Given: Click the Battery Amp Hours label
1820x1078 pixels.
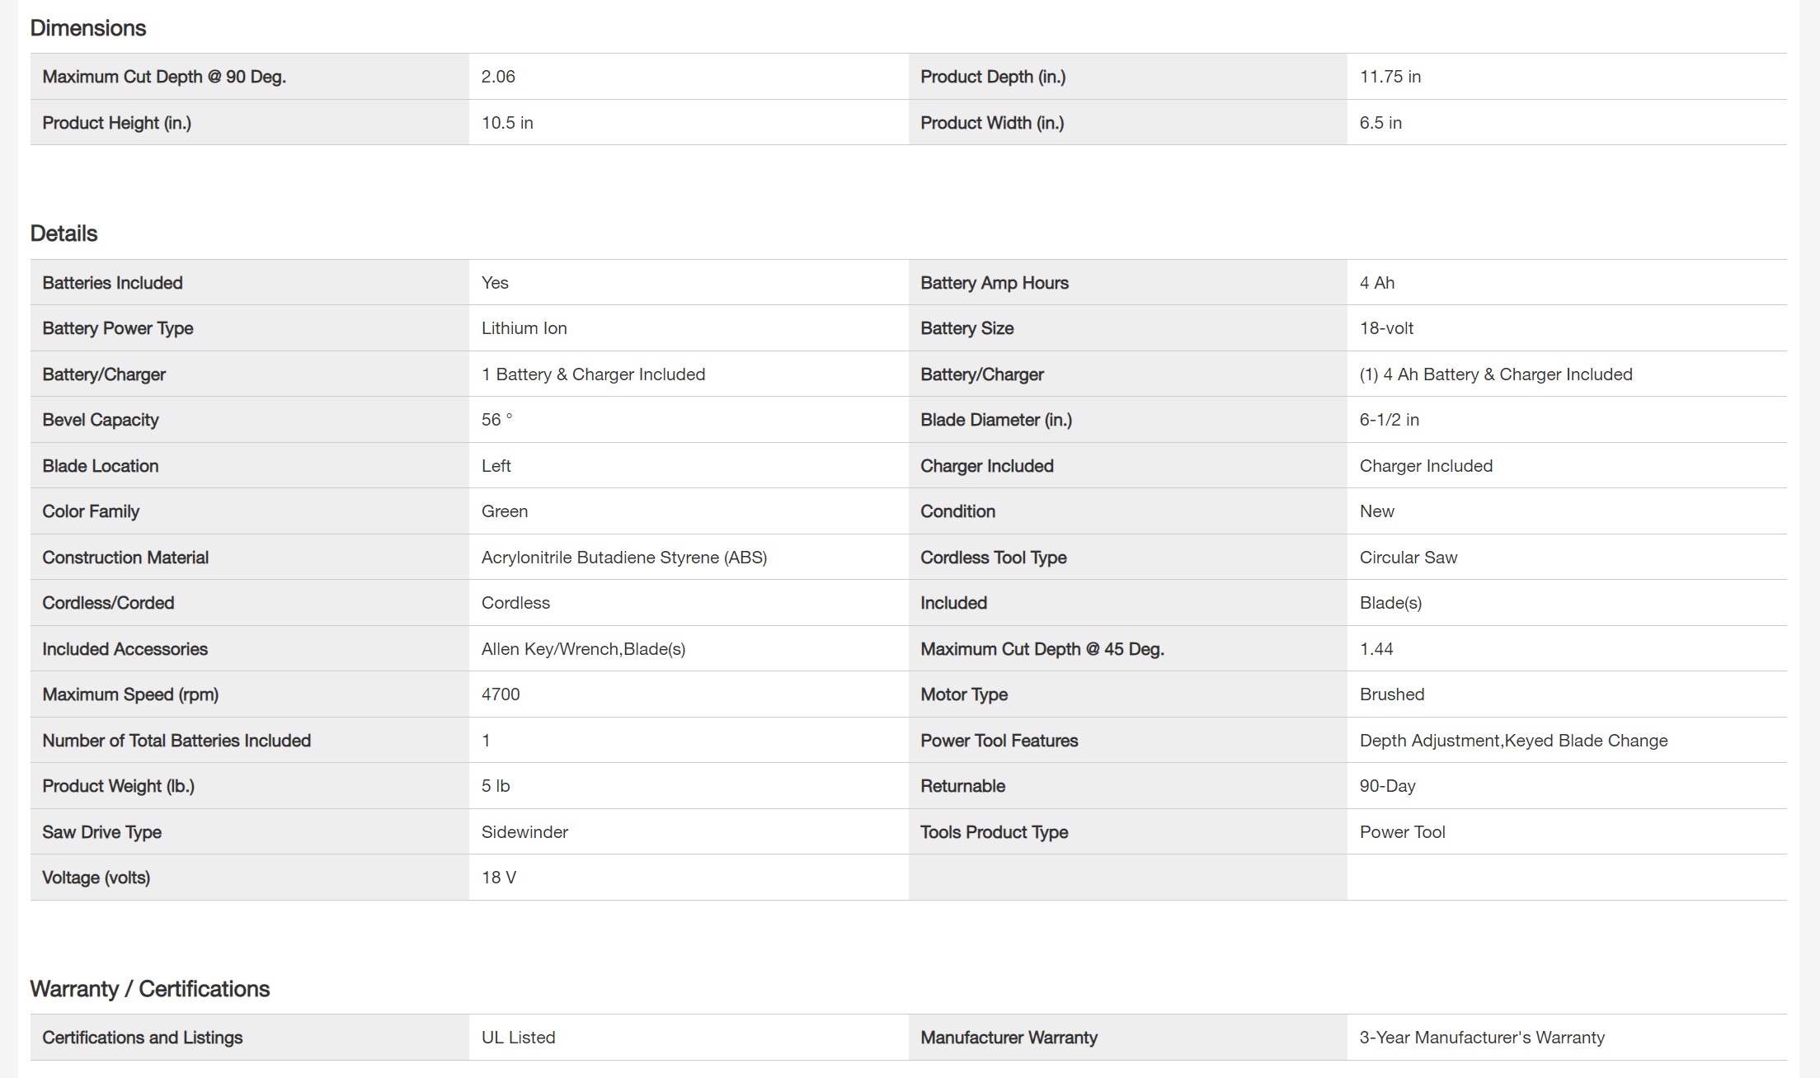Looking at the screenshot, I should 994,283.
